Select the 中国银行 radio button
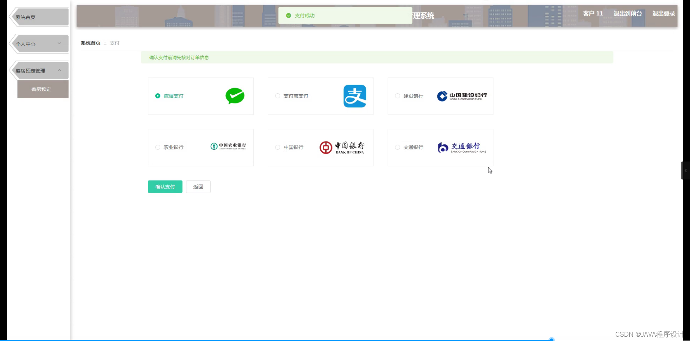690x341 pixels. (x=277, y=147)
